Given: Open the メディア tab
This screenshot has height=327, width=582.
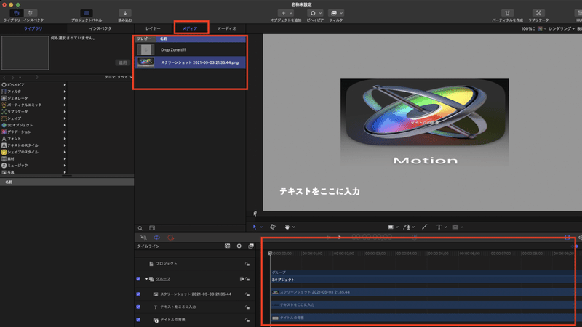Looking at the screenshot, I should pyautogui.click(x=190, y=28).
